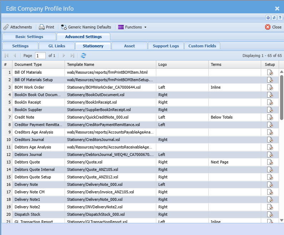
Task: Click the page number input field
Action: pos(40,56)
